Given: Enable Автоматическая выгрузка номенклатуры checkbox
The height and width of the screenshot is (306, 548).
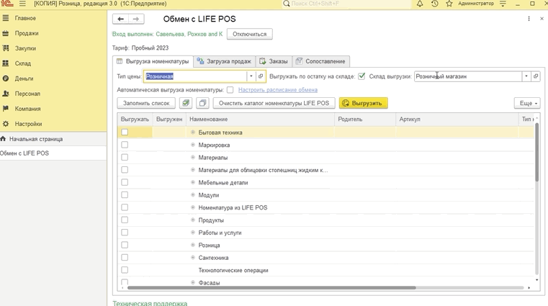Looking at the screenshot, I should coord(230,90).
